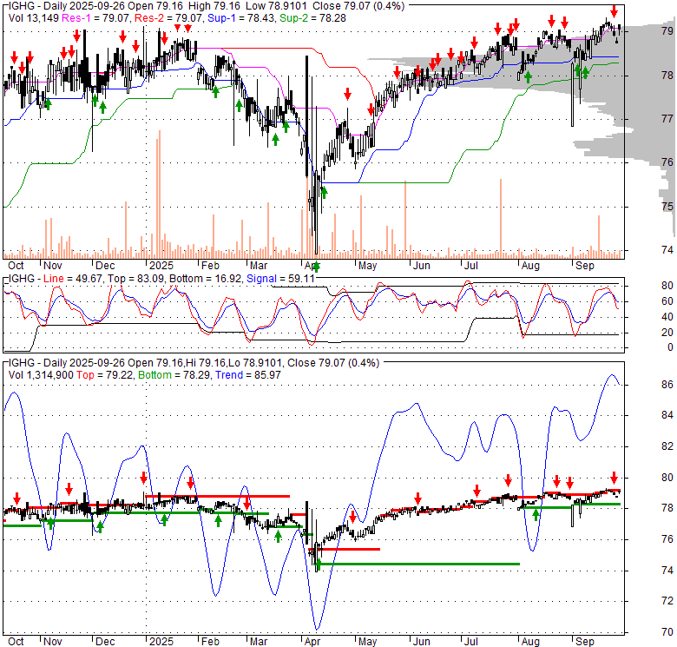Select the Line = 49.67 oscillator label

coord(73,279)
